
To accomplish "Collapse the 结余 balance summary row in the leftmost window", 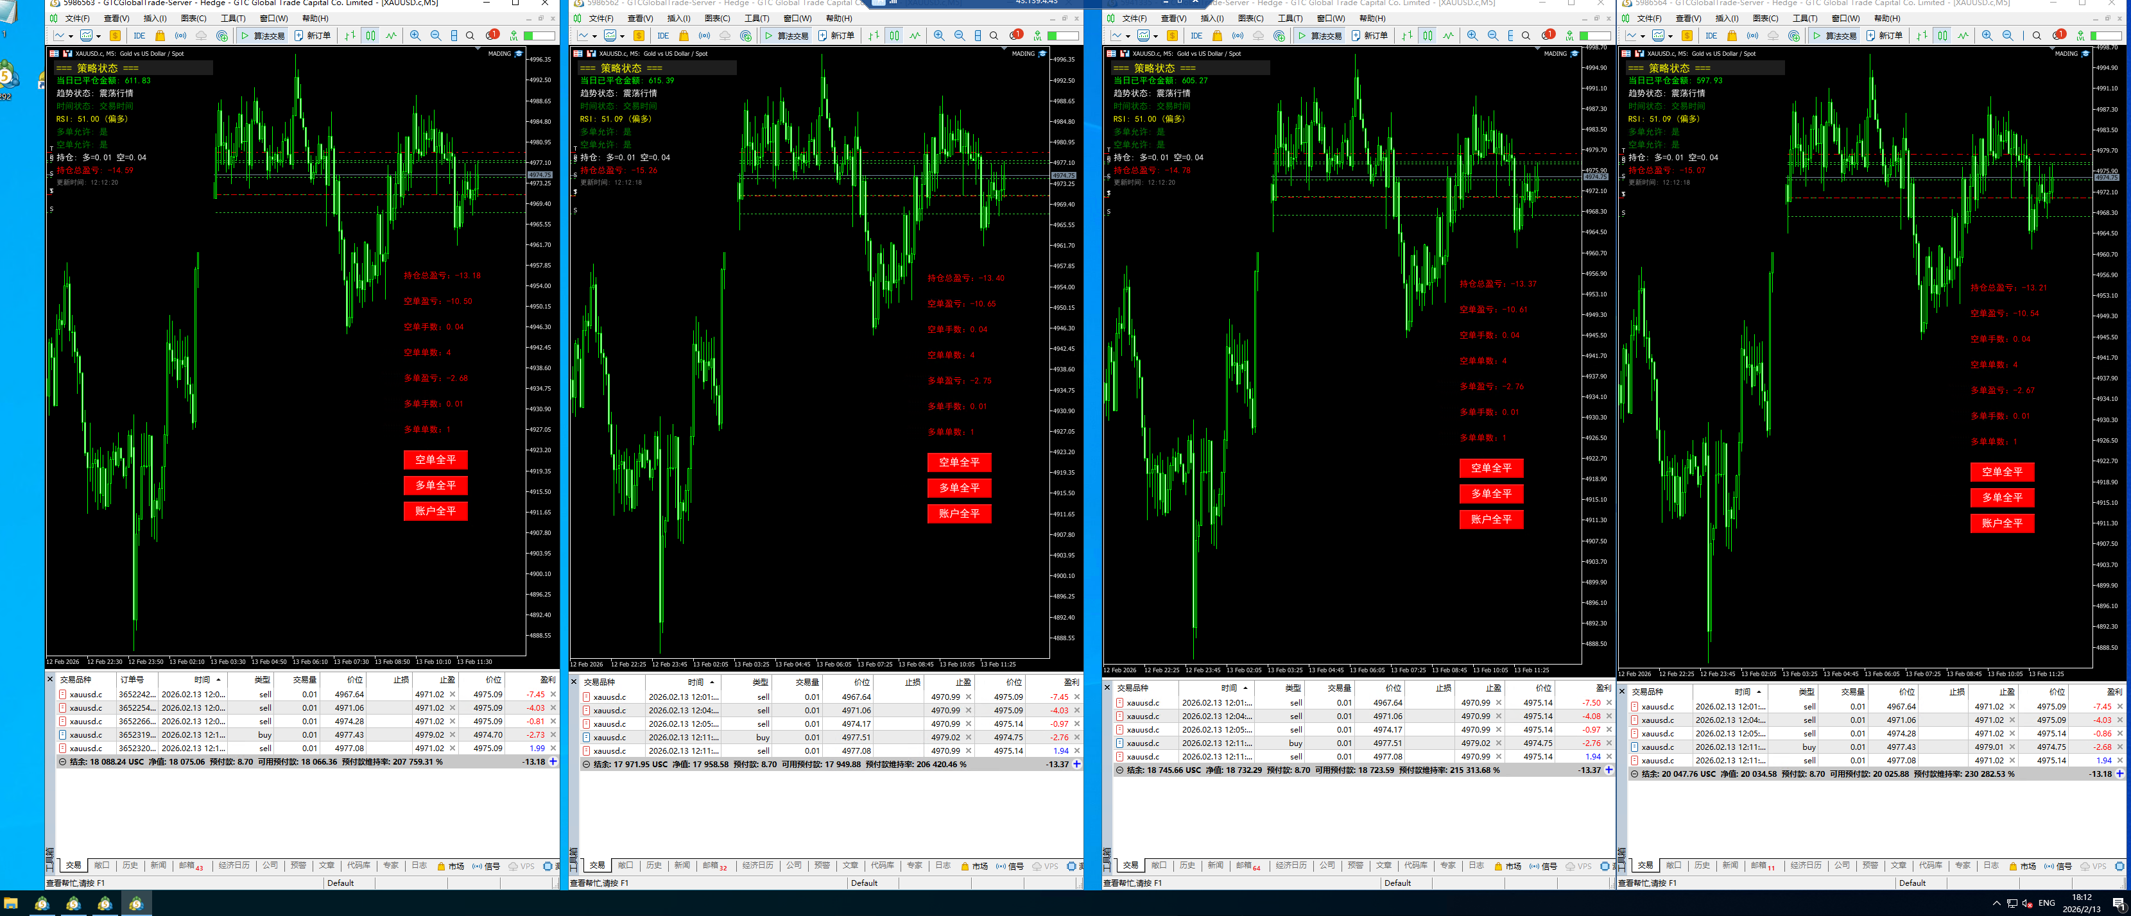I will pyautogui.click(x=62, y=761).
